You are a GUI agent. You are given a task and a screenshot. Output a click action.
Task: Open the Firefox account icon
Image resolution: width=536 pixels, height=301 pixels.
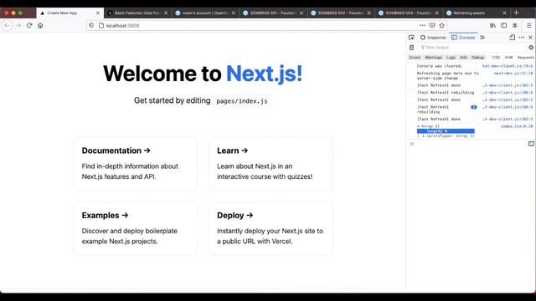[x=515, y=25]
